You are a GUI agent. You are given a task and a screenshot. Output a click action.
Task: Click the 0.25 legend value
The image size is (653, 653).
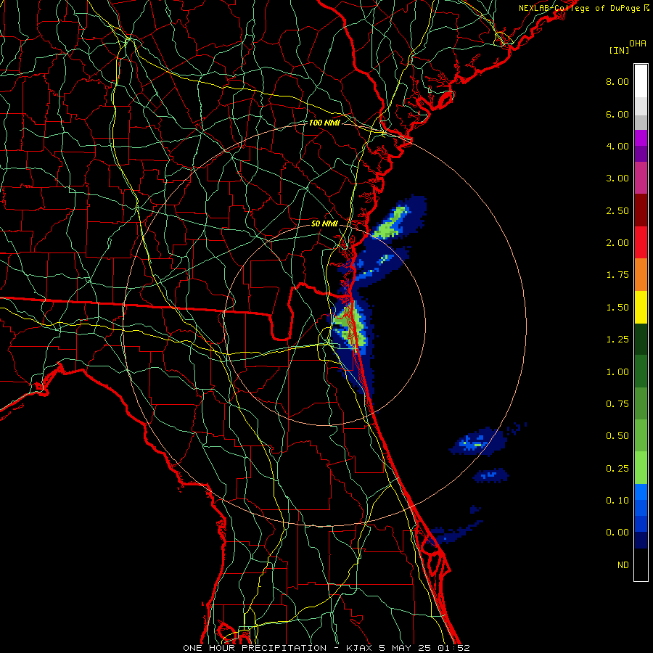(617, 469)
